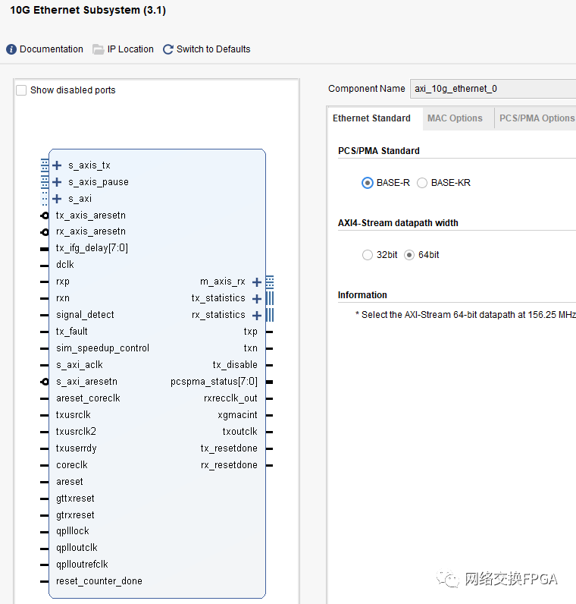This screenshot has height=604, width=576.
Task: Select the xgmacint output port
Action: pyautogui.click(x=237, y=415)
